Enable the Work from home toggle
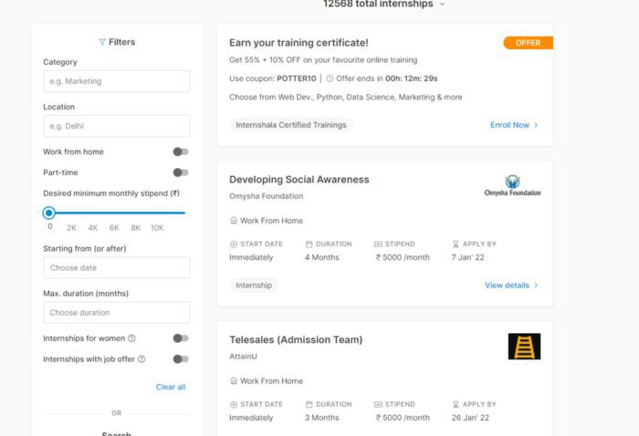Viewport: 639px width, 436px height. pos(181,151)
